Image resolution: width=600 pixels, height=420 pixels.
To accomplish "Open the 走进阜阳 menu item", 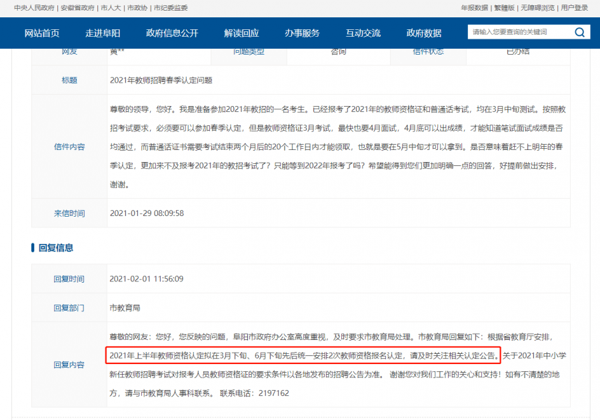I will 103,33.
